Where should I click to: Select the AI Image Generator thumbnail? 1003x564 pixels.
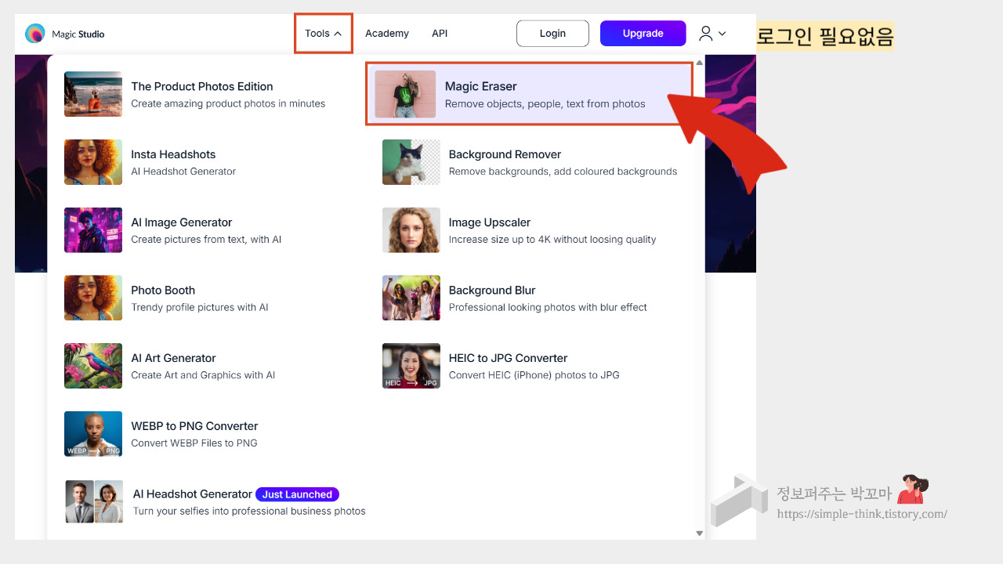[93, 230]
